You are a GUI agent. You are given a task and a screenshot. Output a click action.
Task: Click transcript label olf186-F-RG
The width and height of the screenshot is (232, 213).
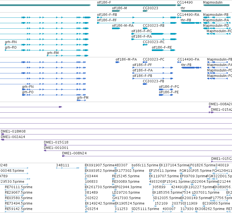tap(141, 31)
